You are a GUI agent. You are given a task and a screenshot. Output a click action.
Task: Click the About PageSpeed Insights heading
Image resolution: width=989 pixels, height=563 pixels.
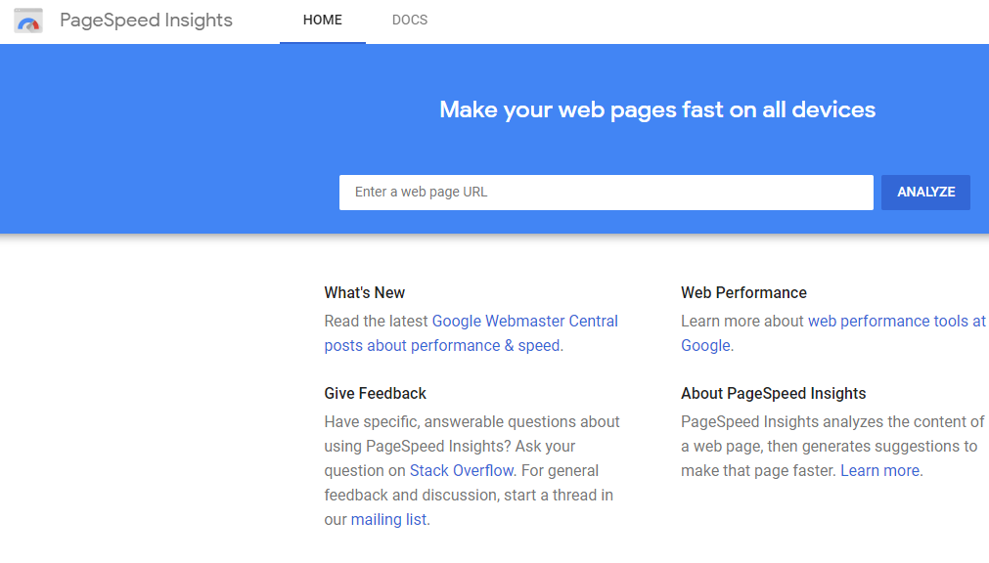773,393
